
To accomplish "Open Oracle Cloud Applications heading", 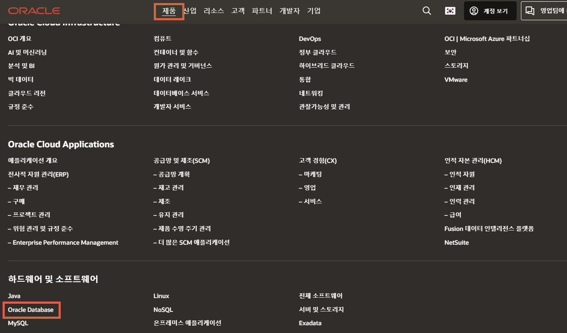I will pyautogui.click(x=61, y=144).
